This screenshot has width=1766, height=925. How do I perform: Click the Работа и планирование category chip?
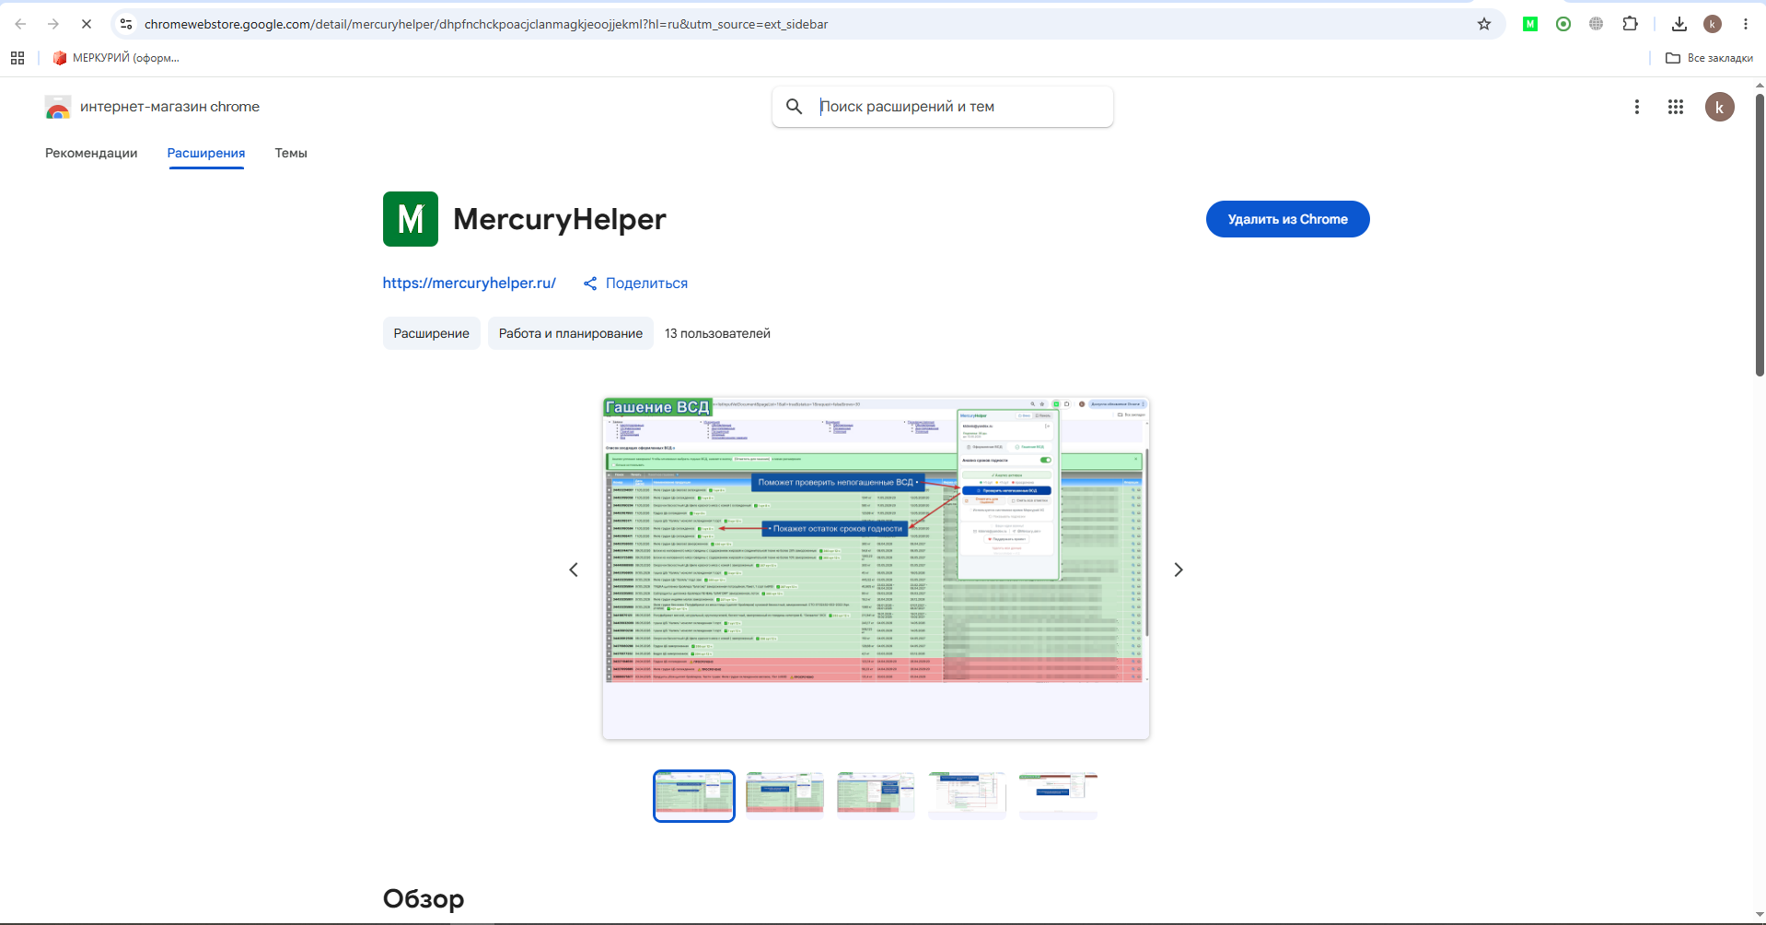click(571, 333)
